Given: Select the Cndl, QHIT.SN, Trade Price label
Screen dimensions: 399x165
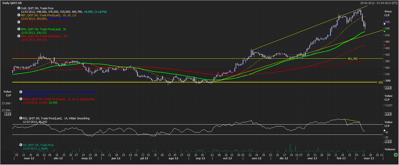Looking at the screenshot, I should (37, 8).
